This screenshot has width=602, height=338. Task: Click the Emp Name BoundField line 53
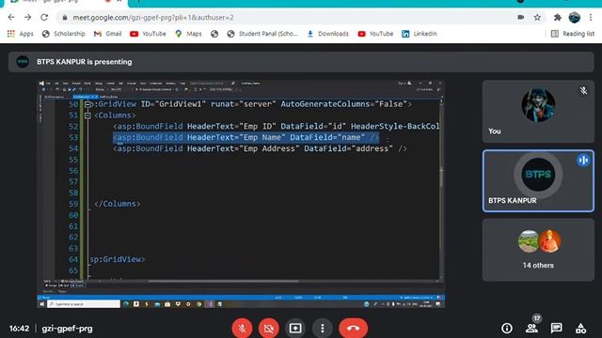tap(246, 137)
